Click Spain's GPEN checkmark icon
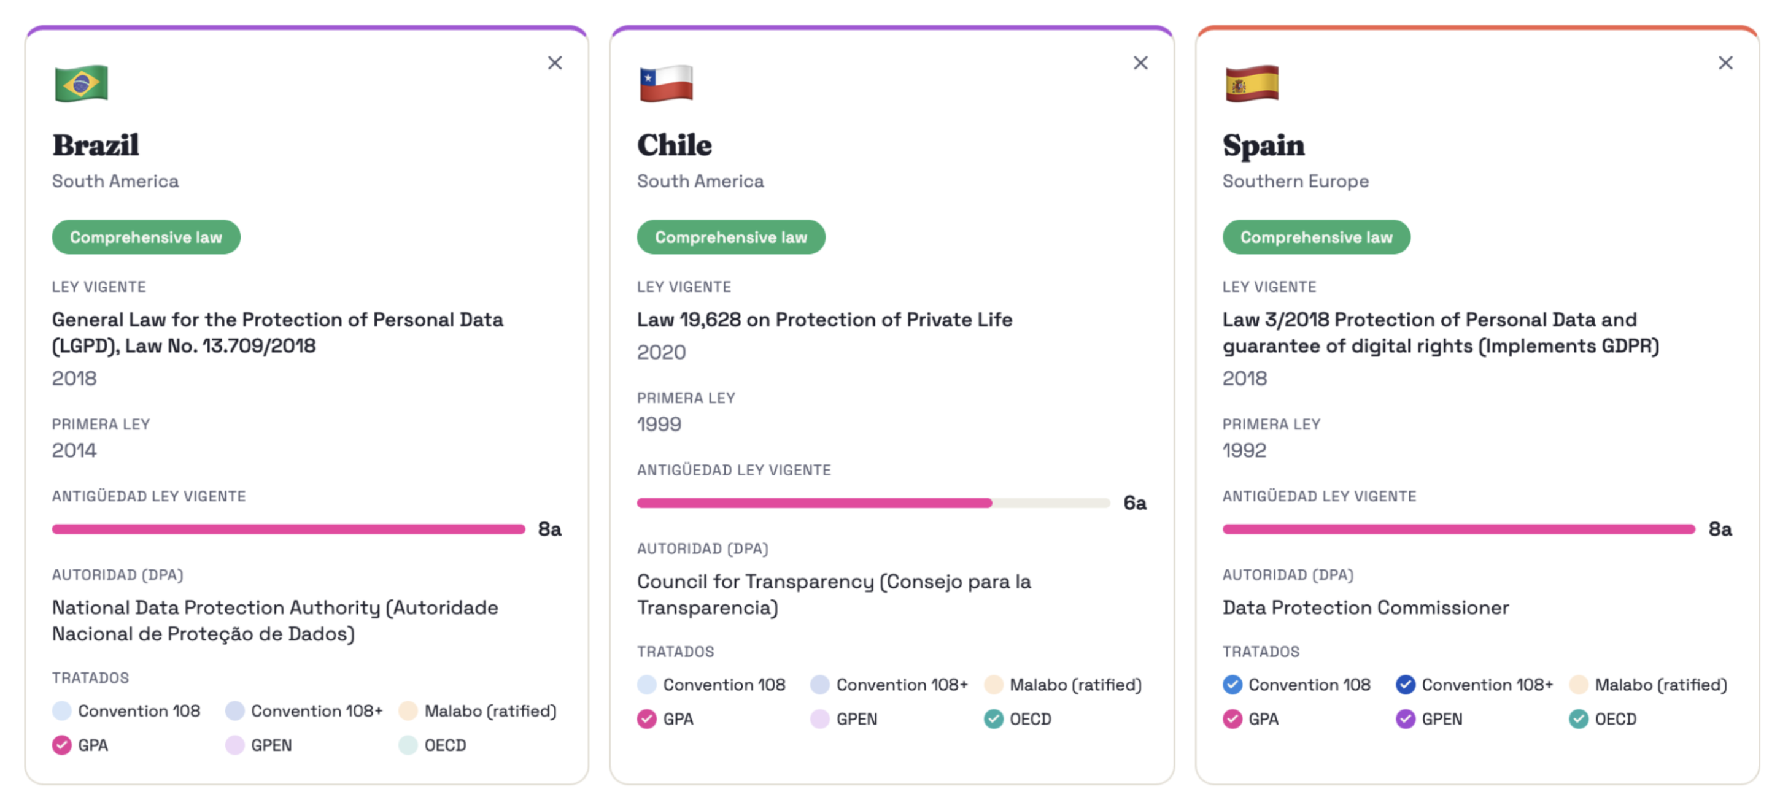Screen dimensions: 1780x800 (1405, 718)
